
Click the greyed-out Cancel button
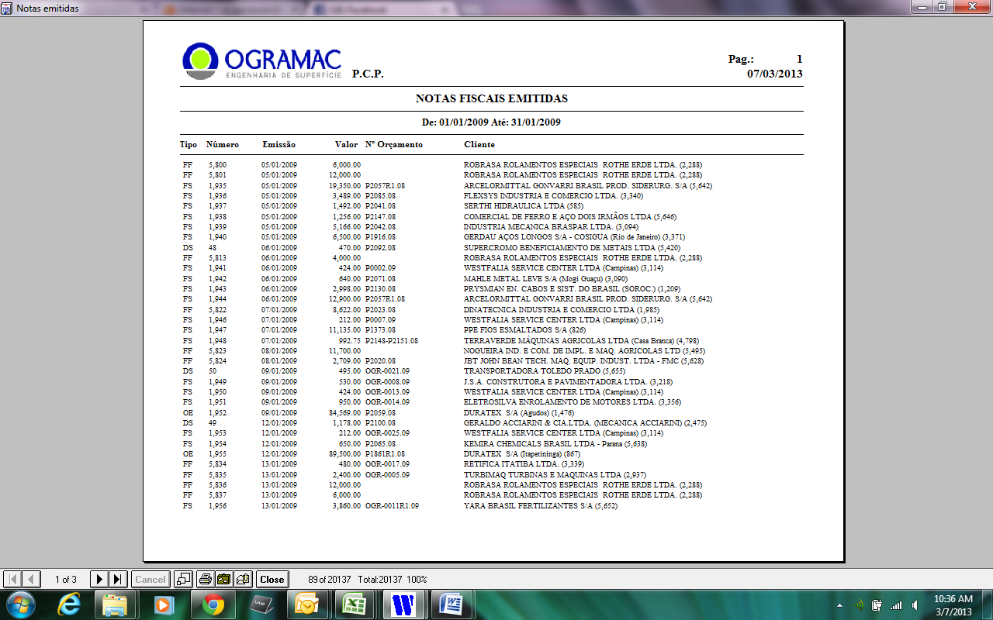(151, 579)
